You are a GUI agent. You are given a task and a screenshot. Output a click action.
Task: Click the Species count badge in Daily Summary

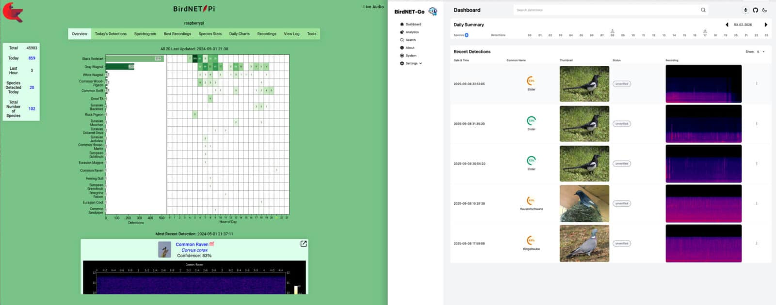point(467,35)
